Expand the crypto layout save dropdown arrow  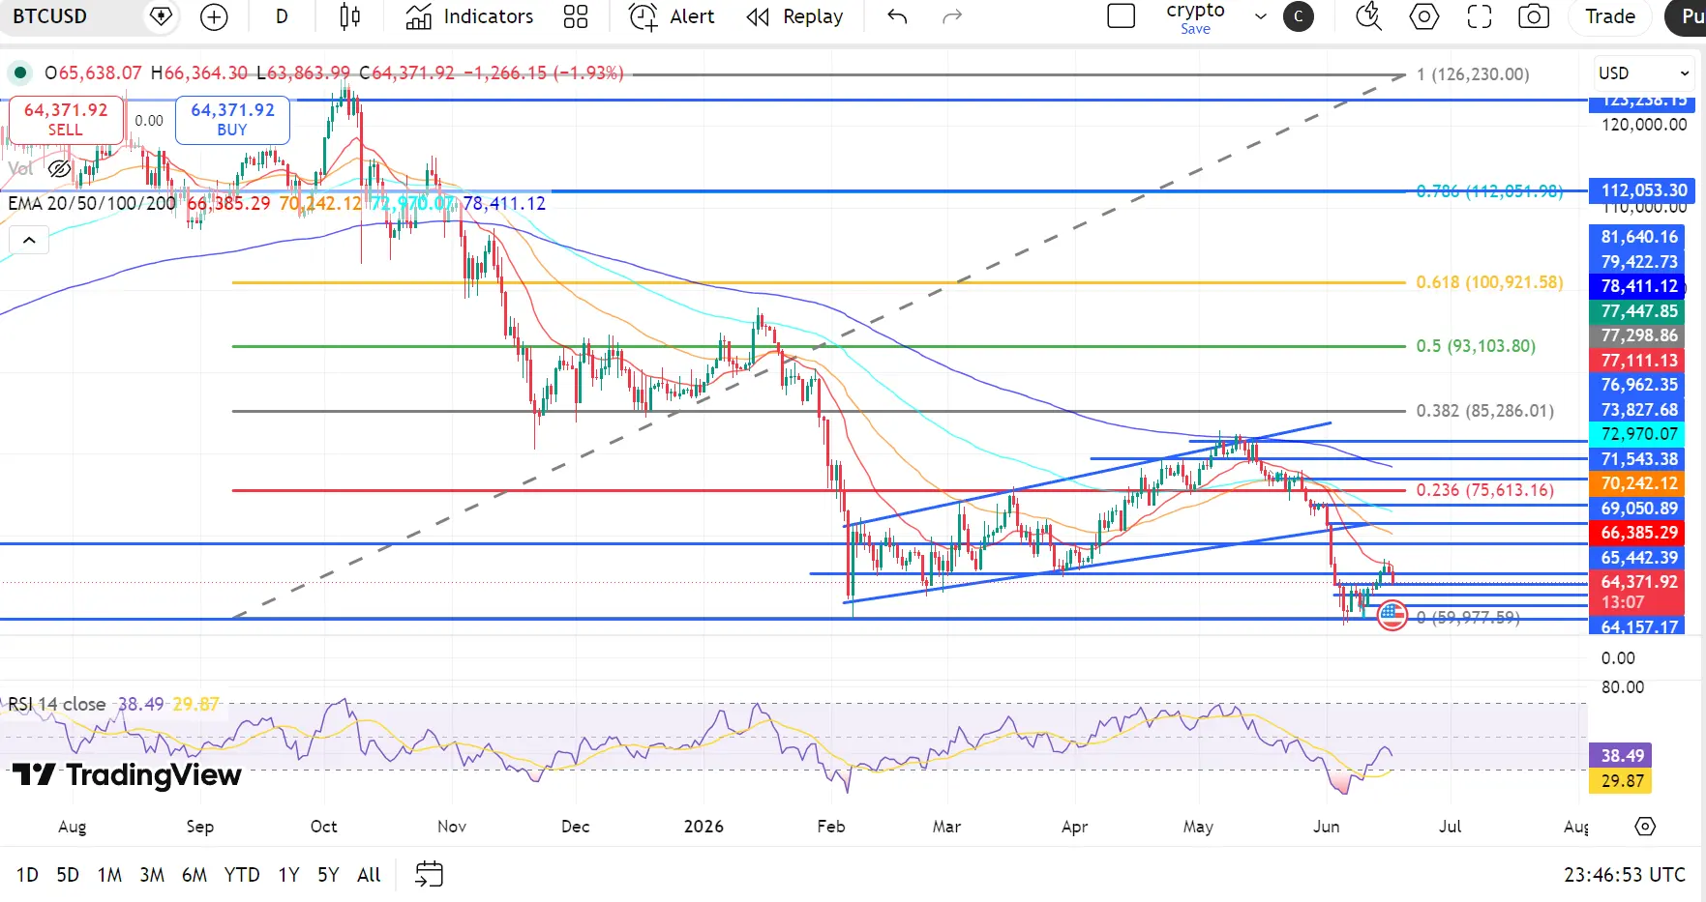tap(1260, 16)
